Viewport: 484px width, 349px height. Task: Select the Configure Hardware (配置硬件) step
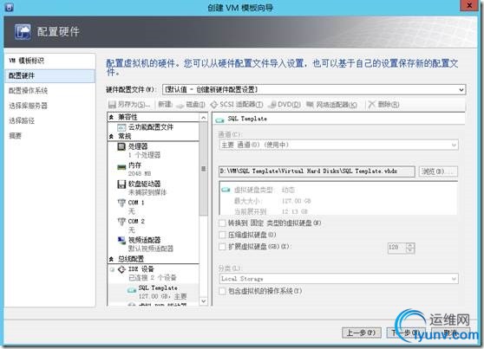(x=50, y=76)
